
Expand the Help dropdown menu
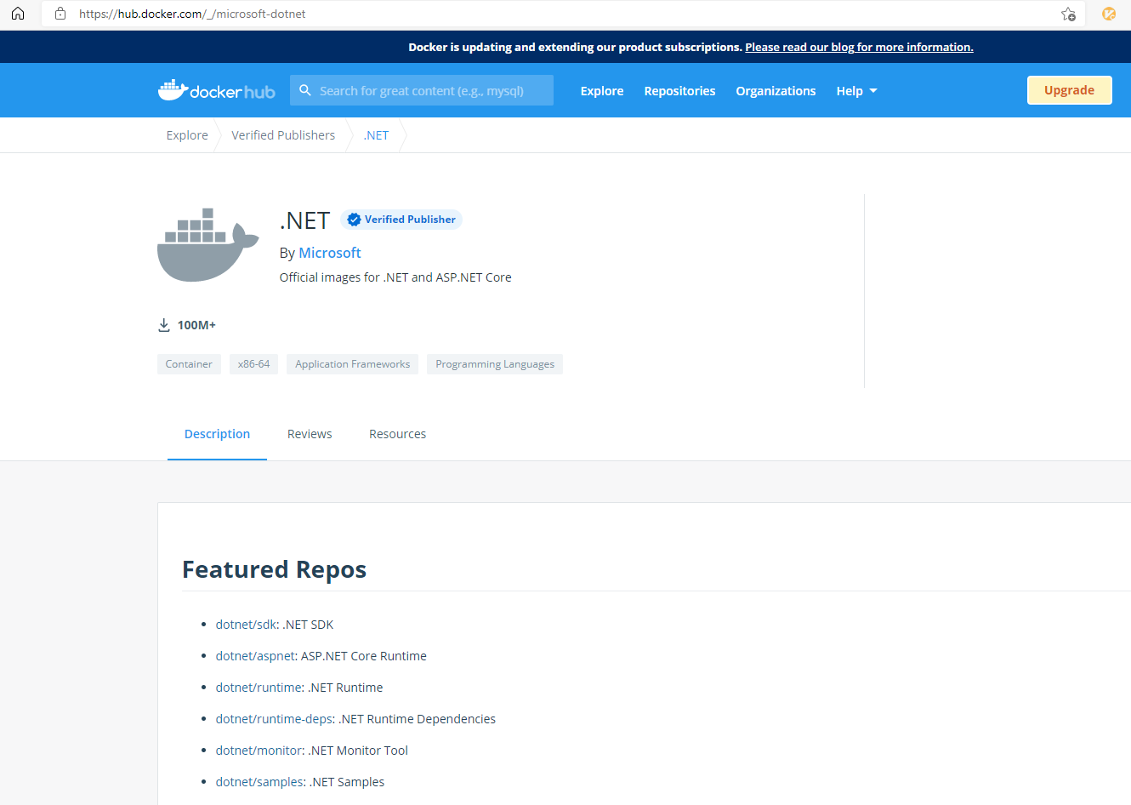[x=856, y=91]
